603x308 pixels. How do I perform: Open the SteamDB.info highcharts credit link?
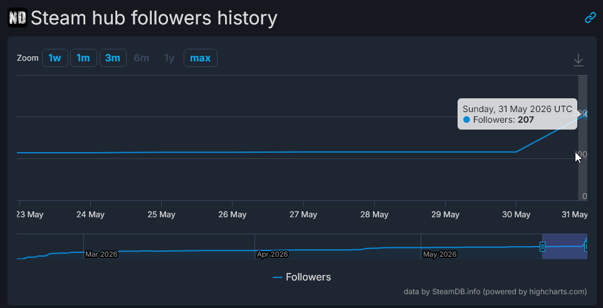coord(495,292)
